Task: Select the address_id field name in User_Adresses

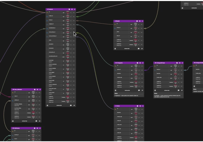Action: click(16, 100)
